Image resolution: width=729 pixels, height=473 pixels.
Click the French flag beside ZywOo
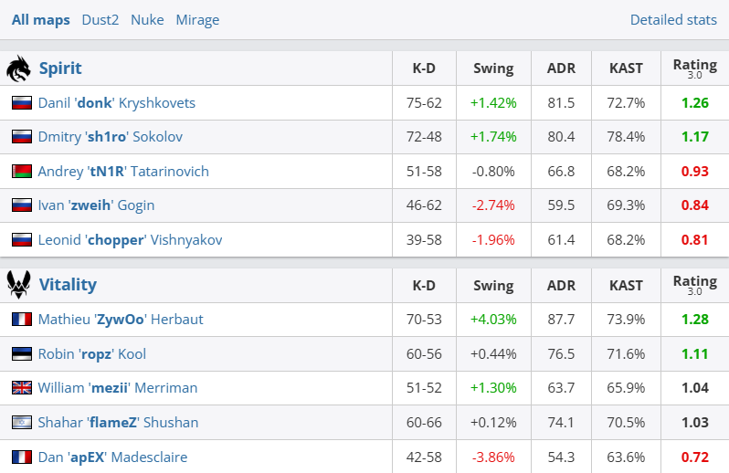coord(22,320)
